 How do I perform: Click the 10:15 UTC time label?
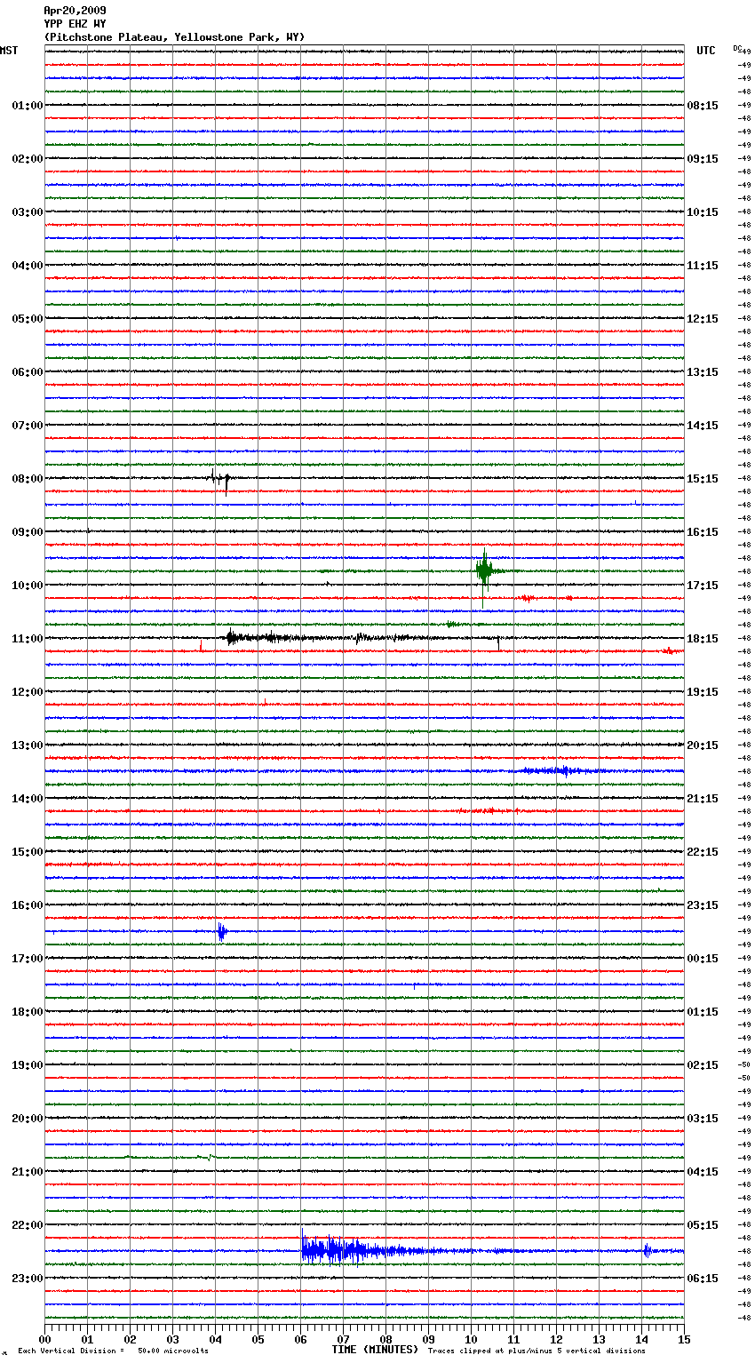(x=703, y=212)
